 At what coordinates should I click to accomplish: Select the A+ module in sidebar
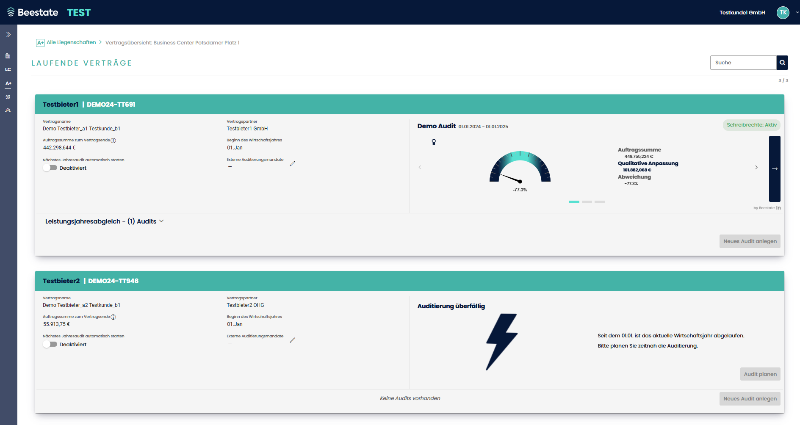coord(8,83)
